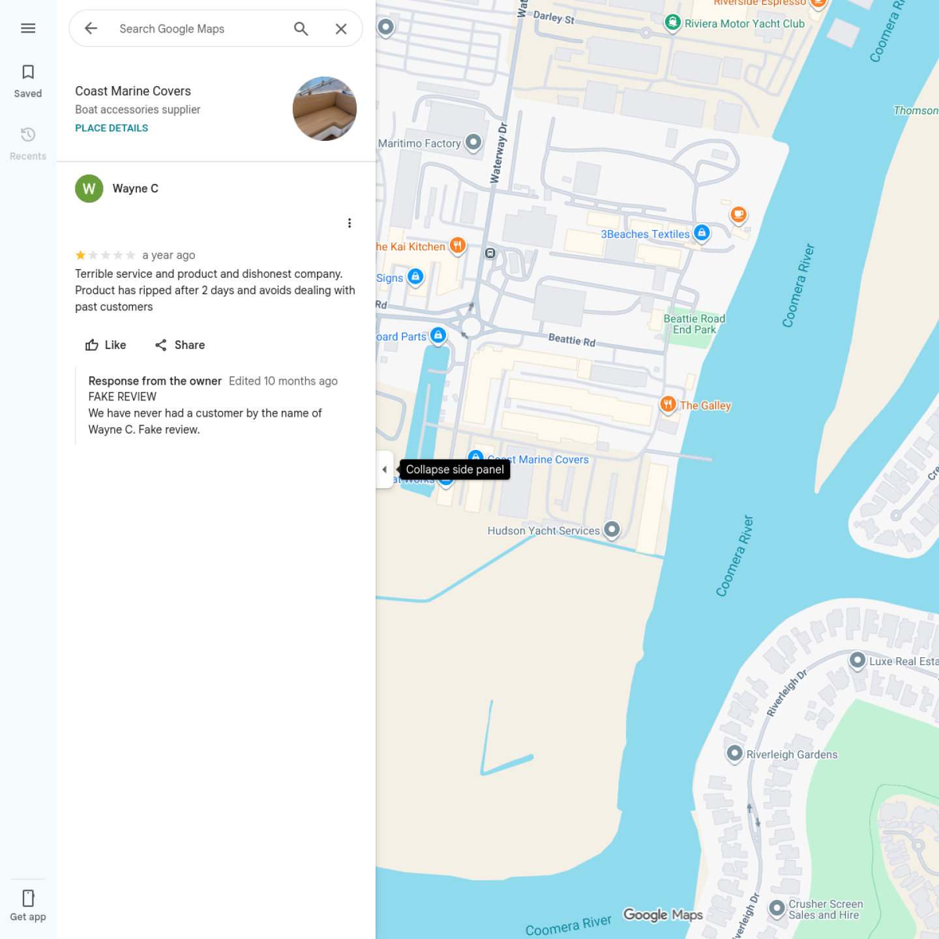Select Riviera Motor Yacht Club marker
The image size is (939, 939).
pos(672,22)
